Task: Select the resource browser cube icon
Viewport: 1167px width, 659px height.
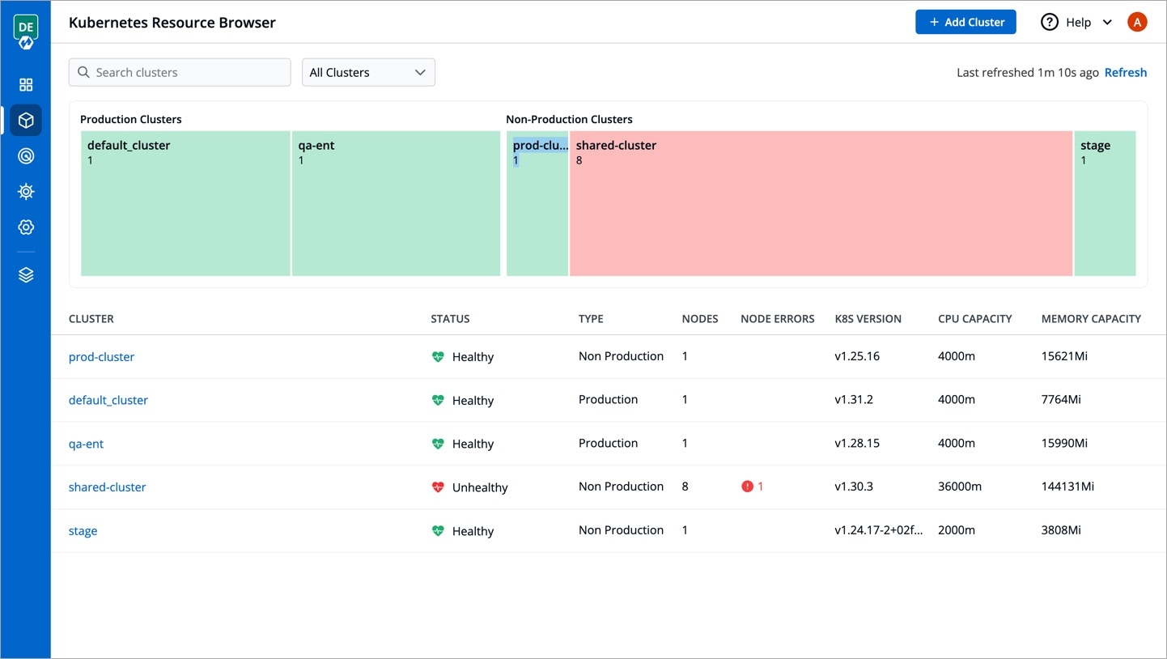Action: (x=26, y=121)
